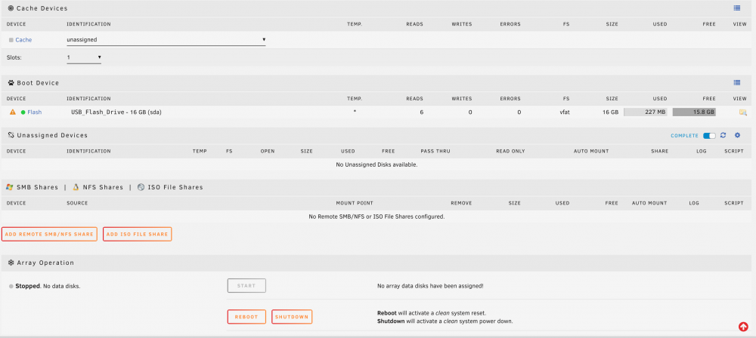Click the Unassigned Devices section title
The width and height of the screenshot is (756, 338).
[52, 135]
